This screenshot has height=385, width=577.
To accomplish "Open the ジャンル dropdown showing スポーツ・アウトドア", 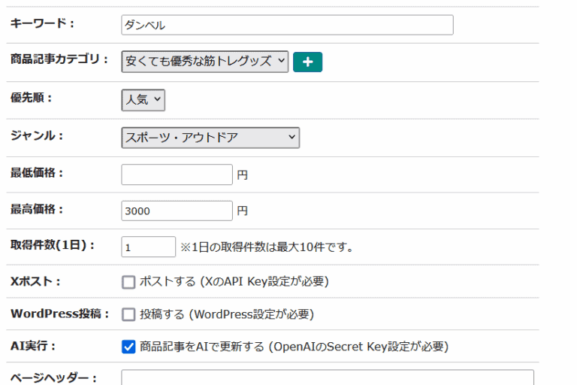I will point(210,138).
